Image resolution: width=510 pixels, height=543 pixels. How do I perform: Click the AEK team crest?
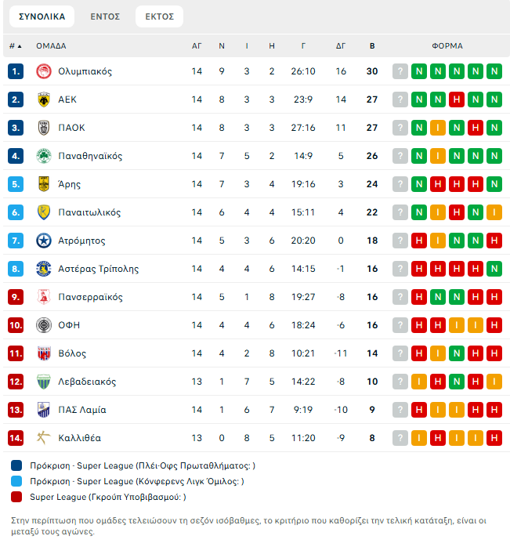coord(44,100)
